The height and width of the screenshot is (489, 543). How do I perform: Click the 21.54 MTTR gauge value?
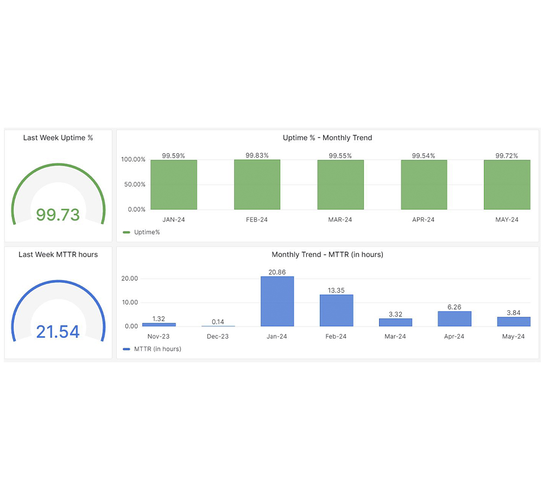pos(58,331)
